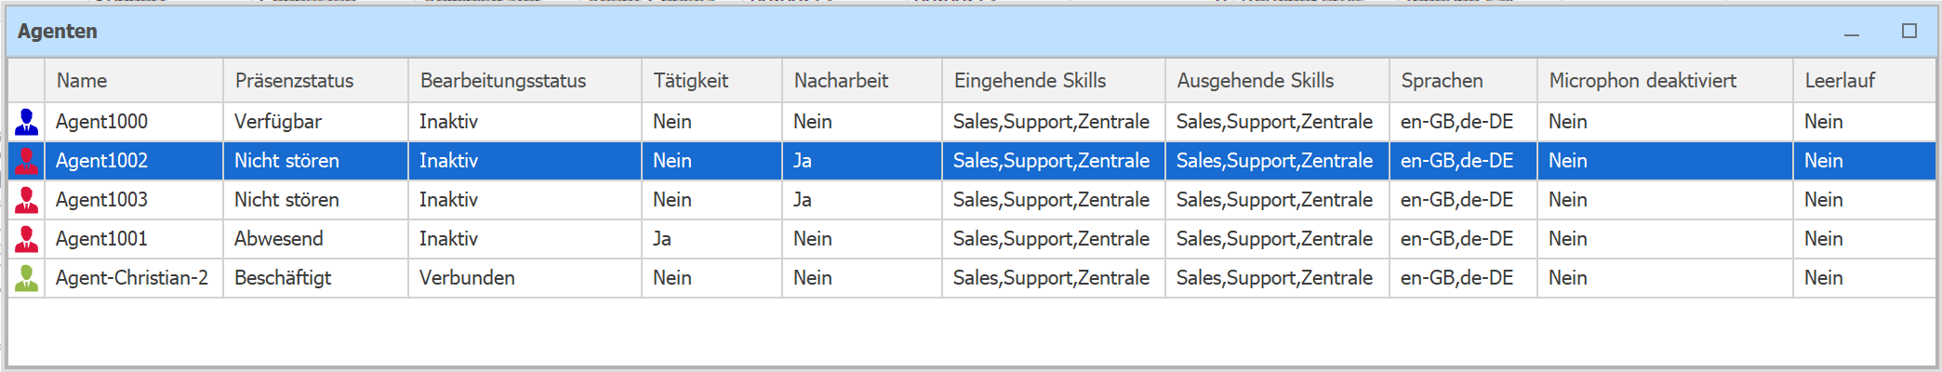Click the blue agent icon for Agent1000
1942x372 pixels.
(x=27, y=122)
